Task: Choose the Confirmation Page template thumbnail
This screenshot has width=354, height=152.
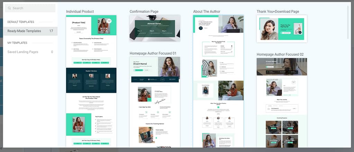Action: coord(155,28)
